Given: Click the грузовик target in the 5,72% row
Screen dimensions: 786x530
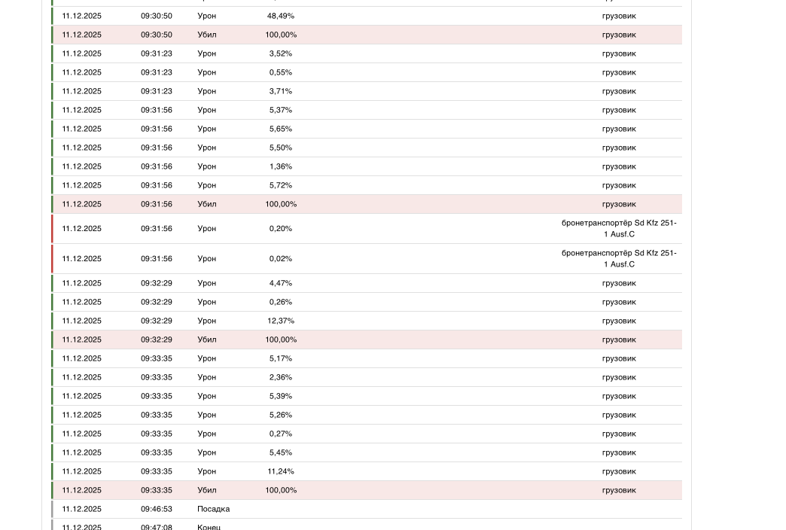Looking at the screenshot, I should pos(618,185).
